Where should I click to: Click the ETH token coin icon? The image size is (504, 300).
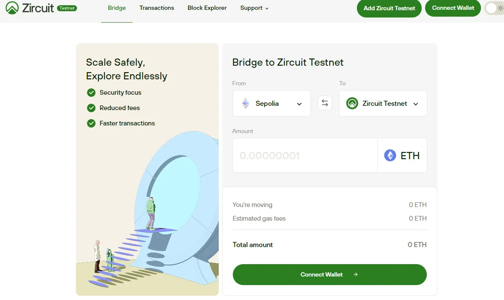pyautogui.click(x=390, y=155)
